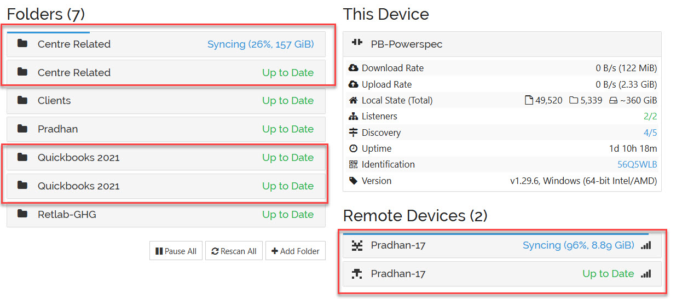Open the Pradhan folder row
682x299 pixels.
(166, 129)
